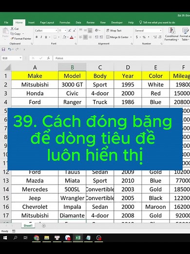Activate the Format Painter brush
The width and height of the screenshot is (190, 254).
21,39
